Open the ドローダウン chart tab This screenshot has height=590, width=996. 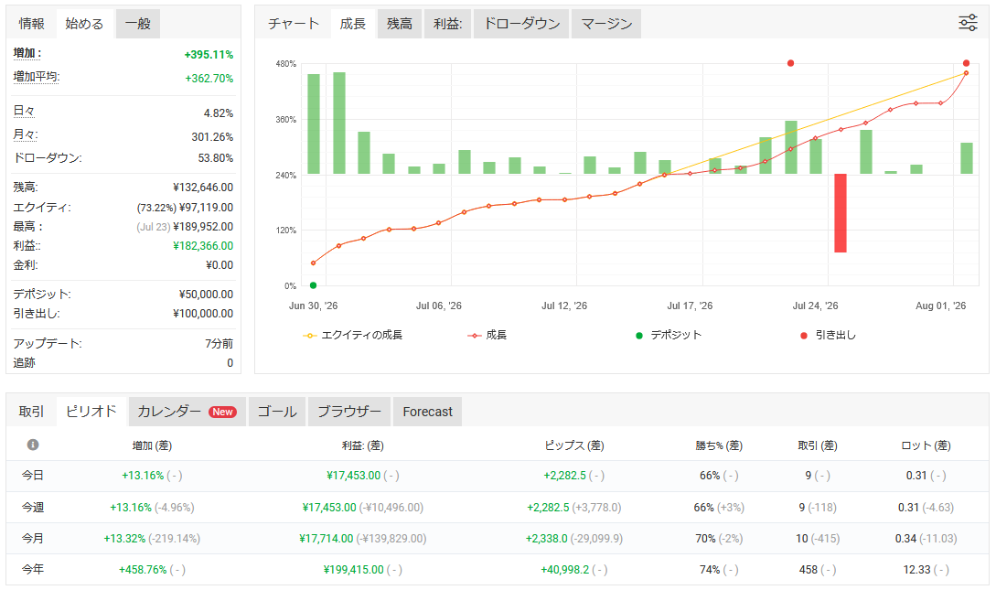[521, 24]
